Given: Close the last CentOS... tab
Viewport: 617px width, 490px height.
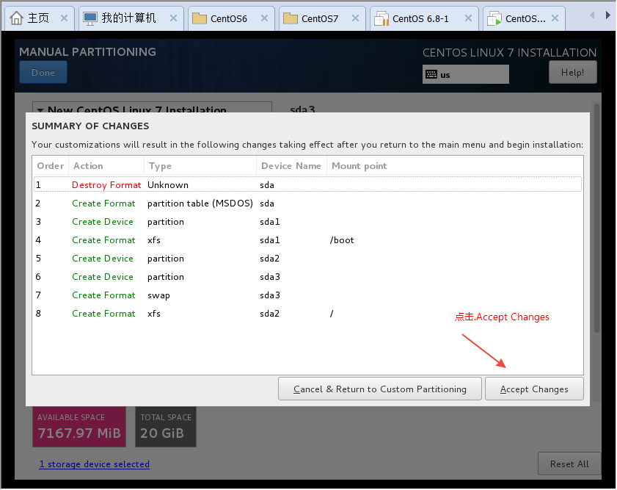Looking at the screenshot, I should click(555, 18).
